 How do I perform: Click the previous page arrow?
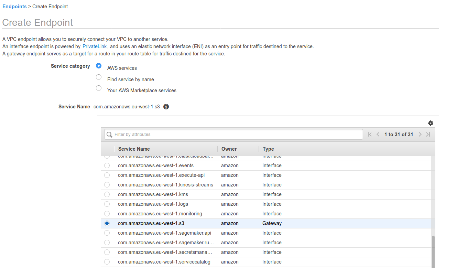[x=378, y=134]
